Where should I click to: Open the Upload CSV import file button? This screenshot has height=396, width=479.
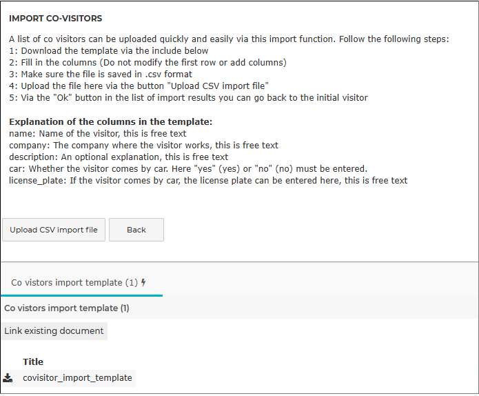click(x=54, y=230)
